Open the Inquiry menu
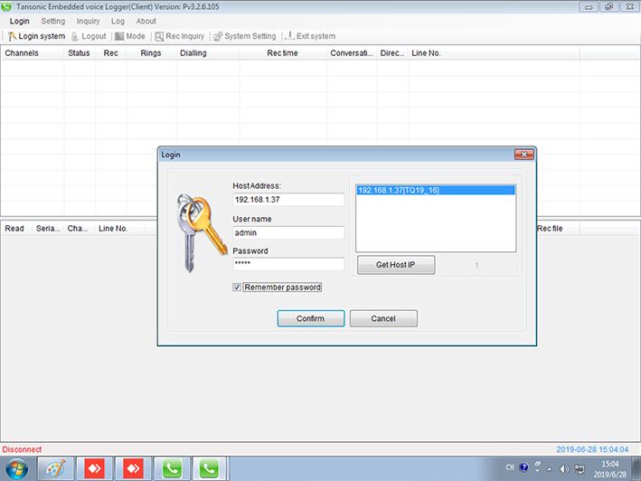 (x=89, y=21)
